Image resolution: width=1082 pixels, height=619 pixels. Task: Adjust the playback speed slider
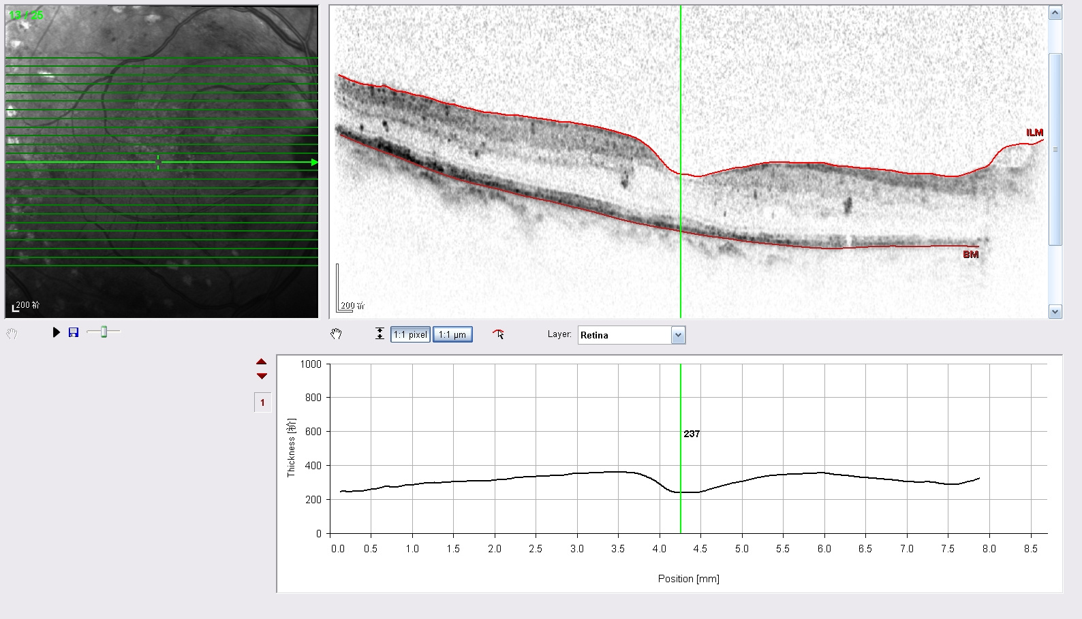pos(104,332)
